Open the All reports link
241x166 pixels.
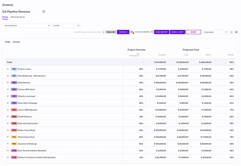tap(8, 5)
